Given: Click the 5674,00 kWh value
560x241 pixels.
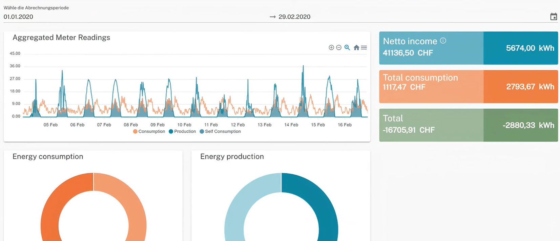Looking at the screenshot, I should coord(530,48).
